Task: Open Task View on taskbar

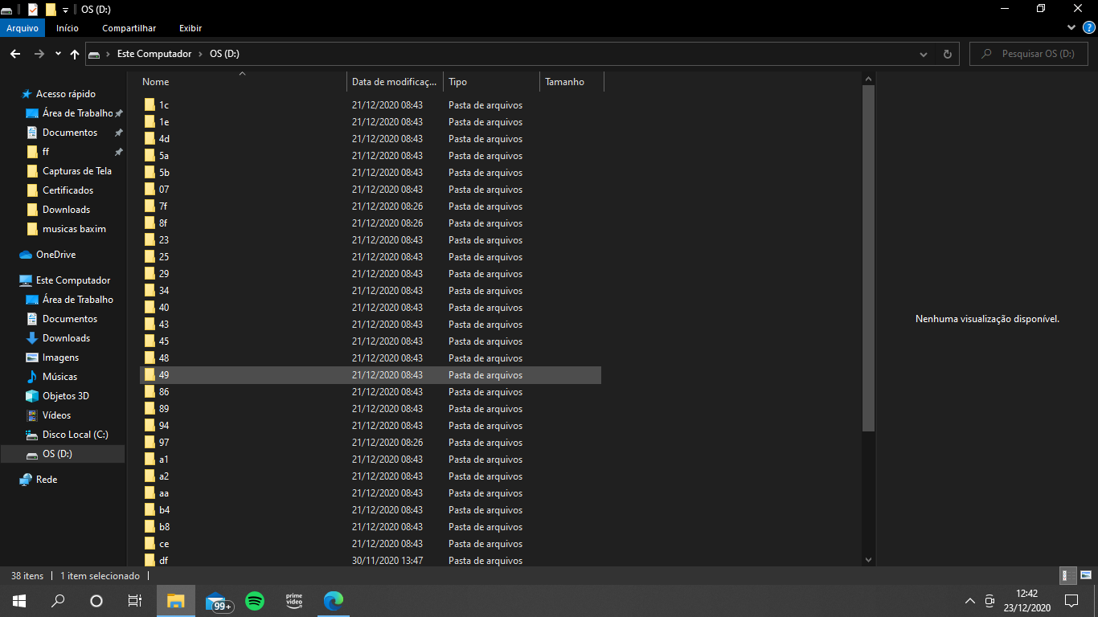Action: tap(135, 601)
